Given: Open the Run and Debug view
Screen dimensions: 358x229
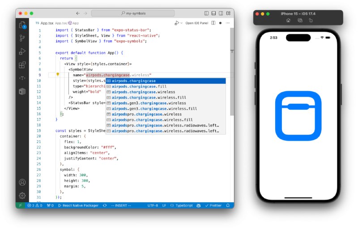Looking at the screenshot, I should pyautogui.click(x=22, y=51).
